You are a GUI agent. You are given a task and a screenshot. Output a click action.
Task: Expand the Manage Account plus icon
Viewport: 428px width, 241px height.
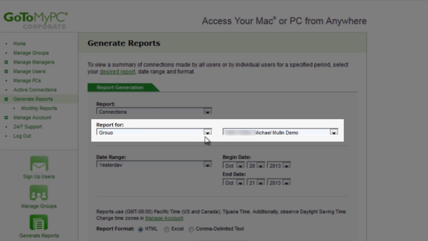(6, 117)
